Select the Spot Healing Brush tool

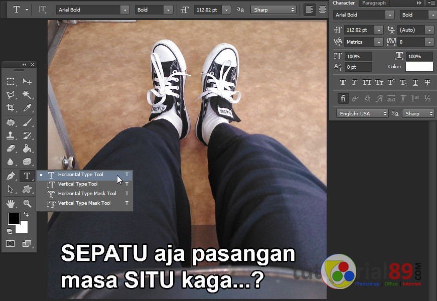pos(11,122)
